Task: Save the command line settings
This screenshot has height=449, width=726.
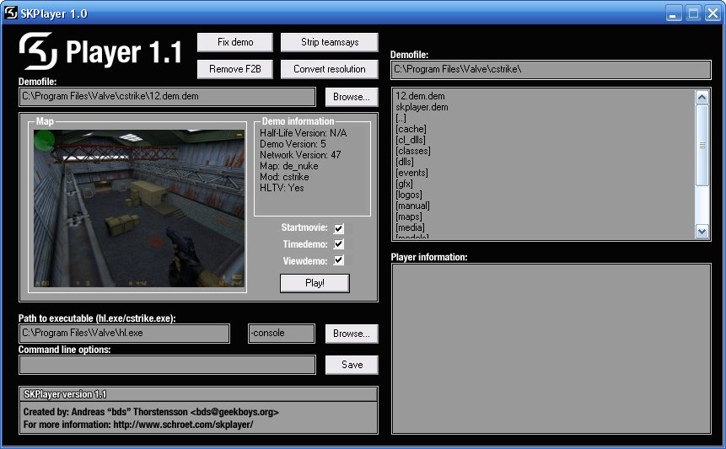Action: pyautogui.click(x=352, y=365)
